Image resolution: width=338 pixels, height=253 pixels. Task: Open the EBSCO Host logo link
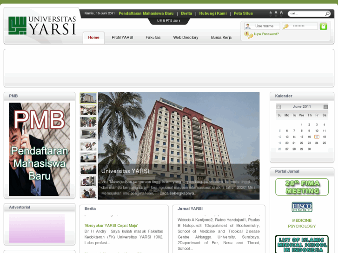302,207
